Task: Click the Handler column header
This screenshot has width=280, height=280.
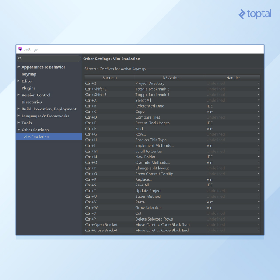Action: click(x=233, y=78)
